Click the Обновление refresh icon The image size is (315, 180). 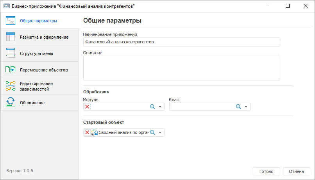point(11,102)
